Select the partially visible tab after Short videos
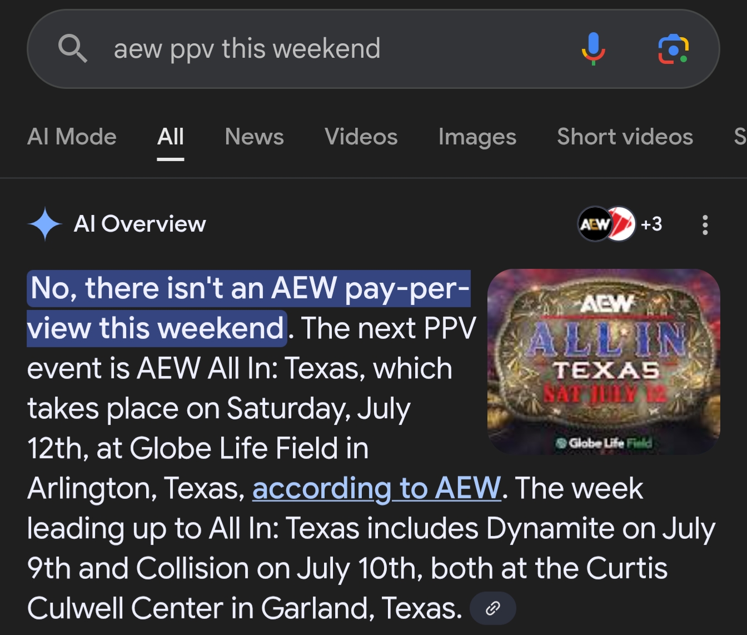The height and width of the screenshot is (635, 747). coord(740,137)
